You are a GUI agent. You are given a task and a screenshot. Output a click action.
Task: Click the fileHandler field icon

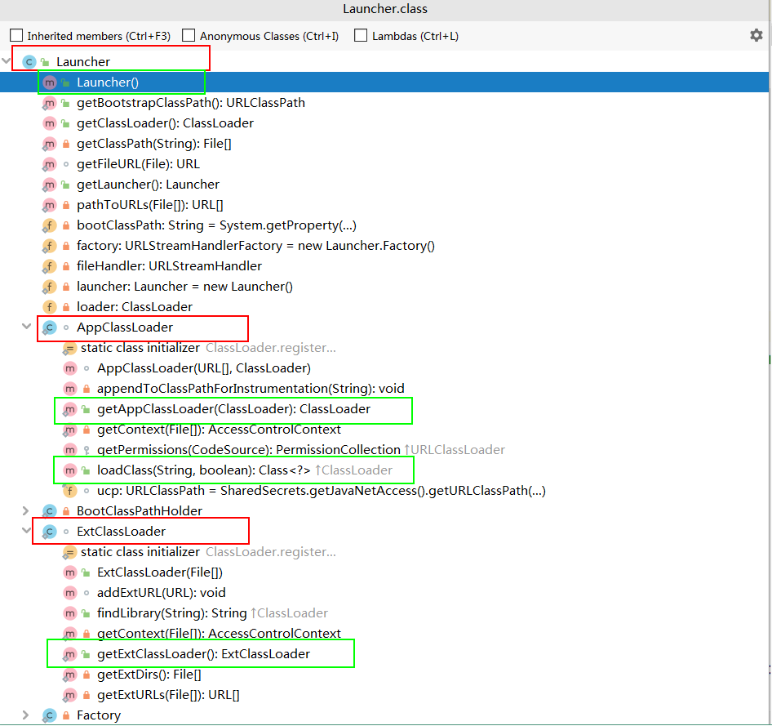click(49, 266)
